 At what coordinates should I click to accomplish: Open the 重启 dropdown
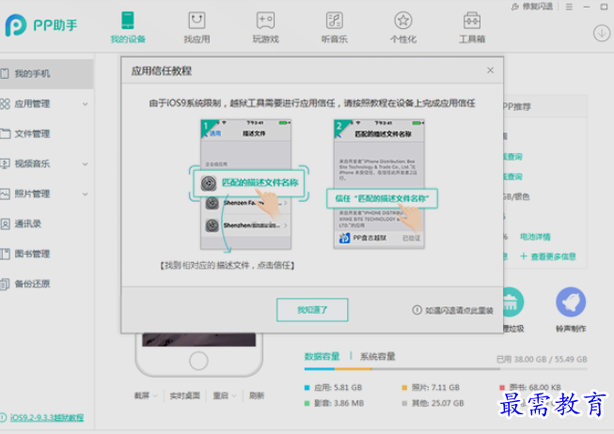point(225,395)
